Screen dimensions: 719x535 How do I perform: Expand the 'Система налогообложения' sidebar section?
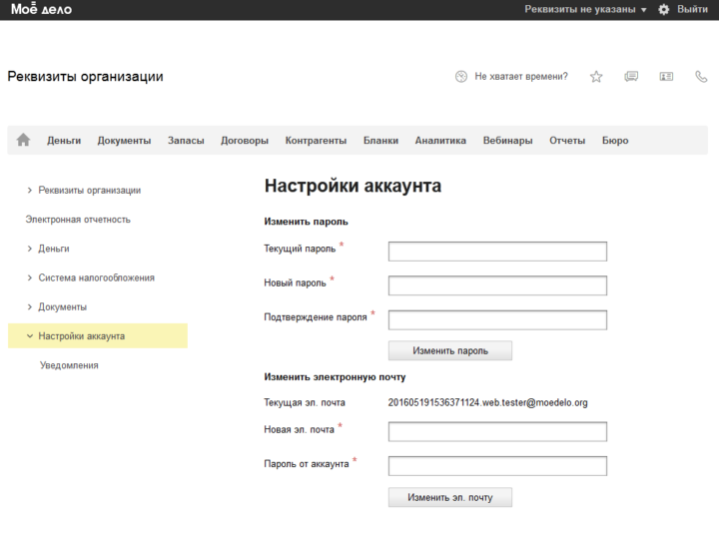tap(30, 277)
